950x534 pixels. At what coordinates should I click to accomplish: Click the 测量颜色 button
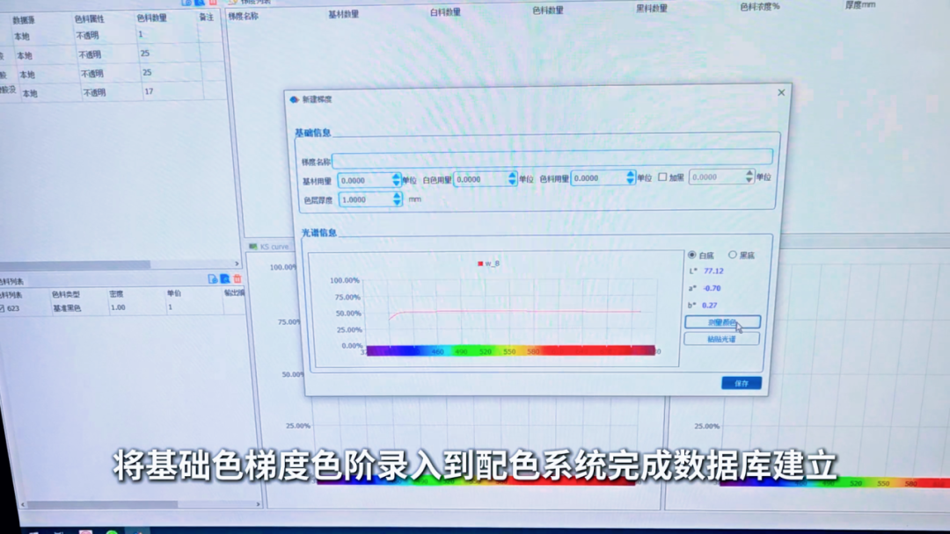point(722,322)
